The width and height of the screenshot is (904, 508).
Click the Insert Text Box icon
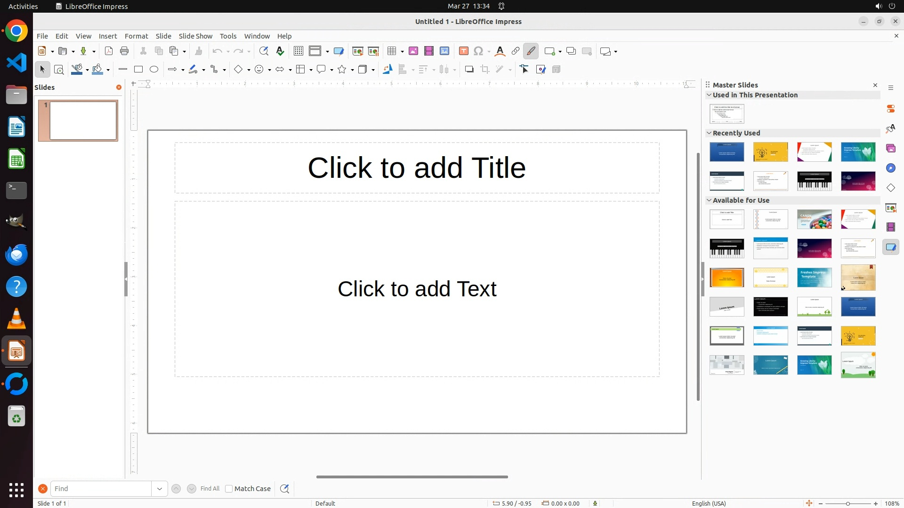tap(464, 51)
